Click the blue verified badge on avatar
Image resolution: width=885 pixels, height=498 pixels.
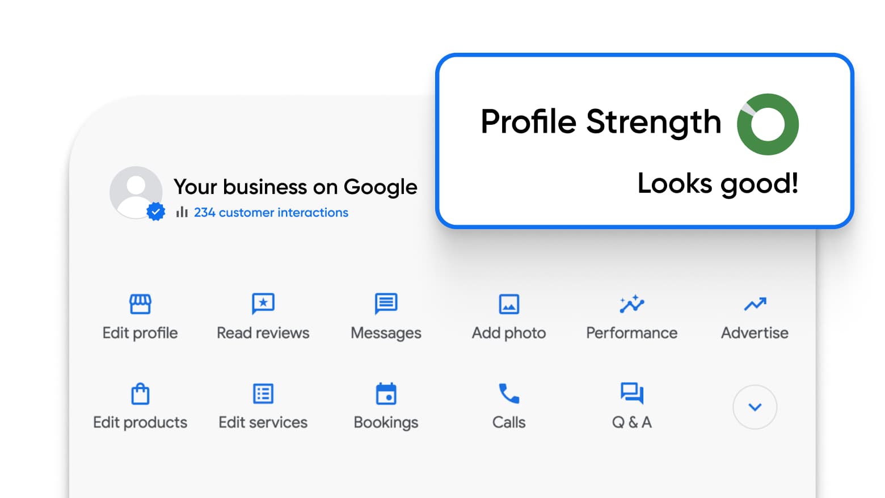pyautogui.click(x=155, y=211)
